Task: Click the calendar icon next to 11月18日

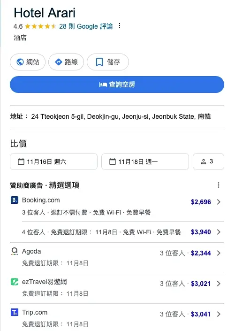Action: pyautogui.click(x=113, y=162)
